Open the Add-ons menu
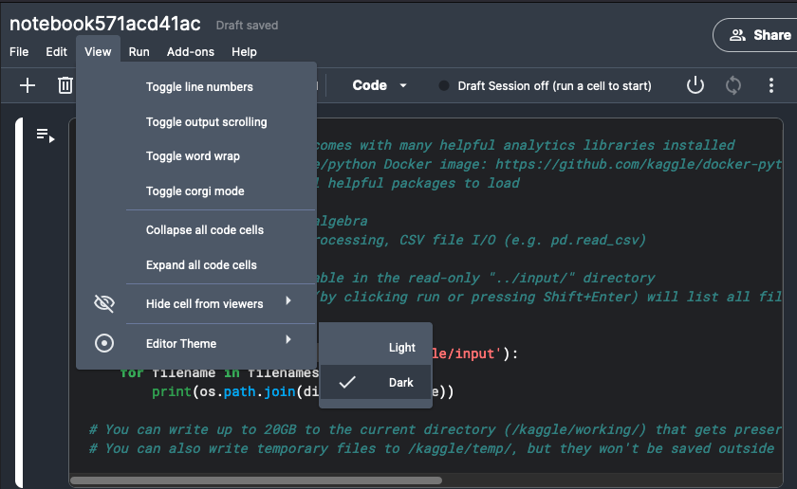The image size is (797, 489). pyautogui.click(x=191, y=52)
